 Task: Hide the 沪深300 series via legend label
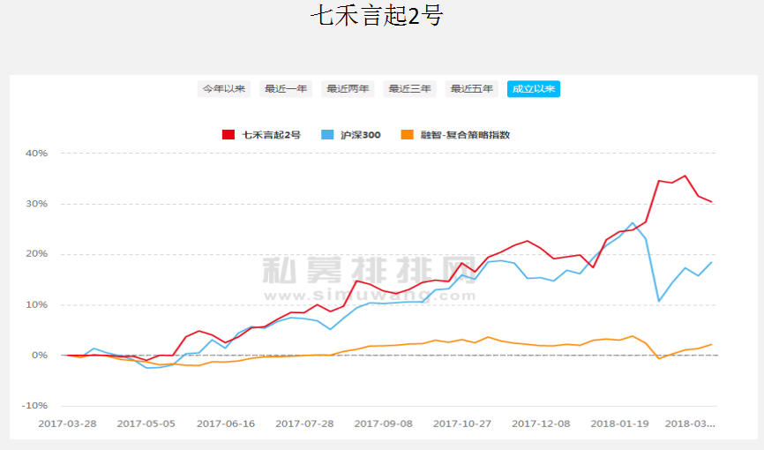click(x=360, y=135)
